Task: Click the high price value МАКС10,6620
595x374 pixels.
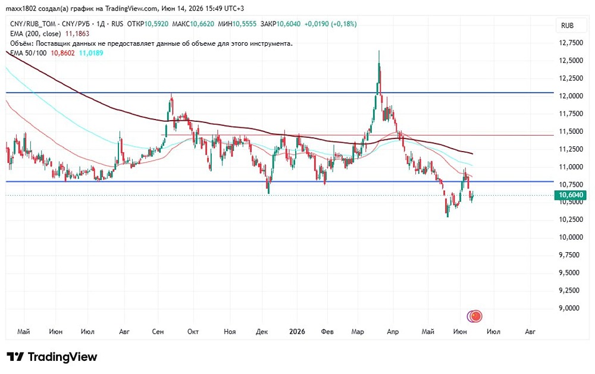Action: coord(193,24)
